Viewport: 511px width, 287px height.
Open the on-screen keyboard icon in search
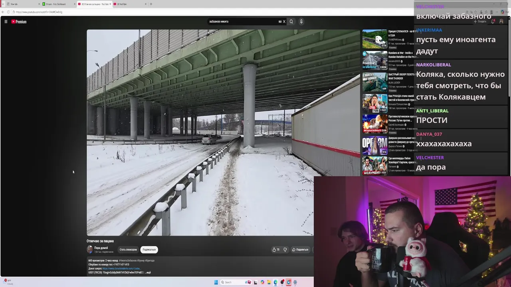tap(280, 22)
